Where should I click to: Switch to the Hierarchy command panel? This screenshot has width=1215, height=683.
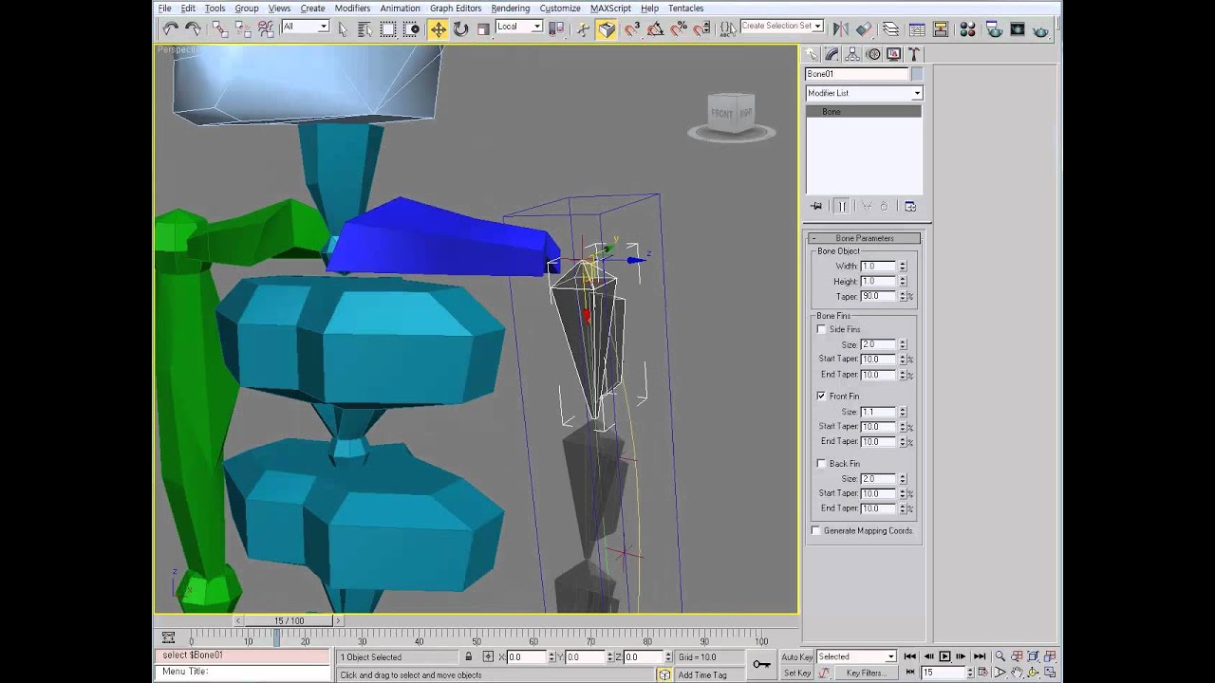point(852,54)
